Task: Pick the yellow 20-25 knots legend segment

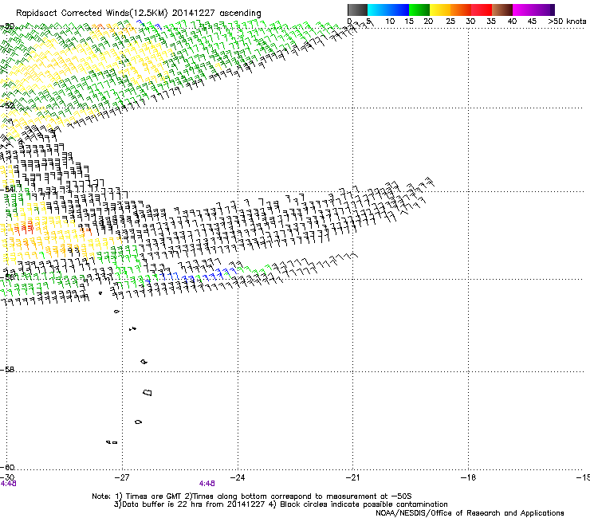Action: point(440,10)
